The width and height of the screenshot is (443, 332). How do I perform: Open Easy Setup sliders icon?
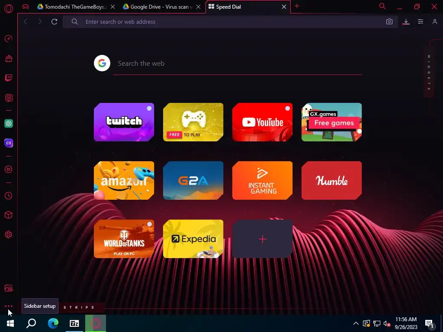point(421,22)
